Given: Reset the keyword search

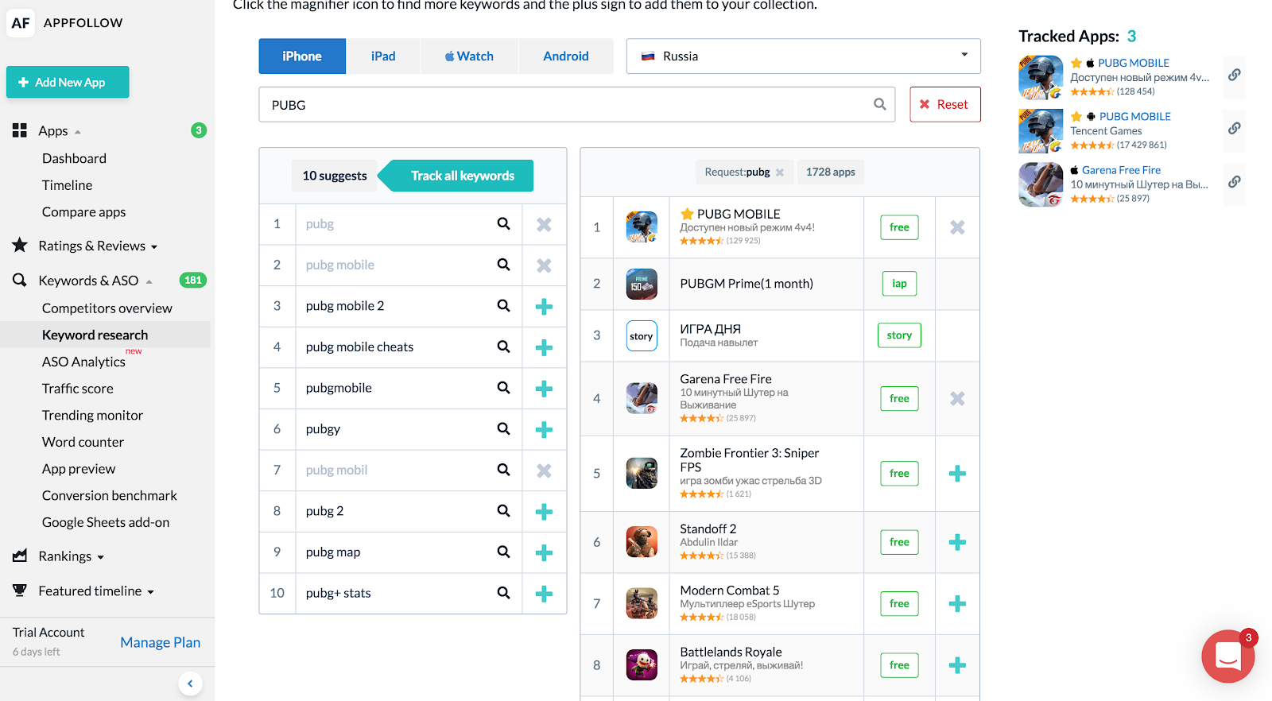Looking at the screenshot, I should (x=945, y=104).
